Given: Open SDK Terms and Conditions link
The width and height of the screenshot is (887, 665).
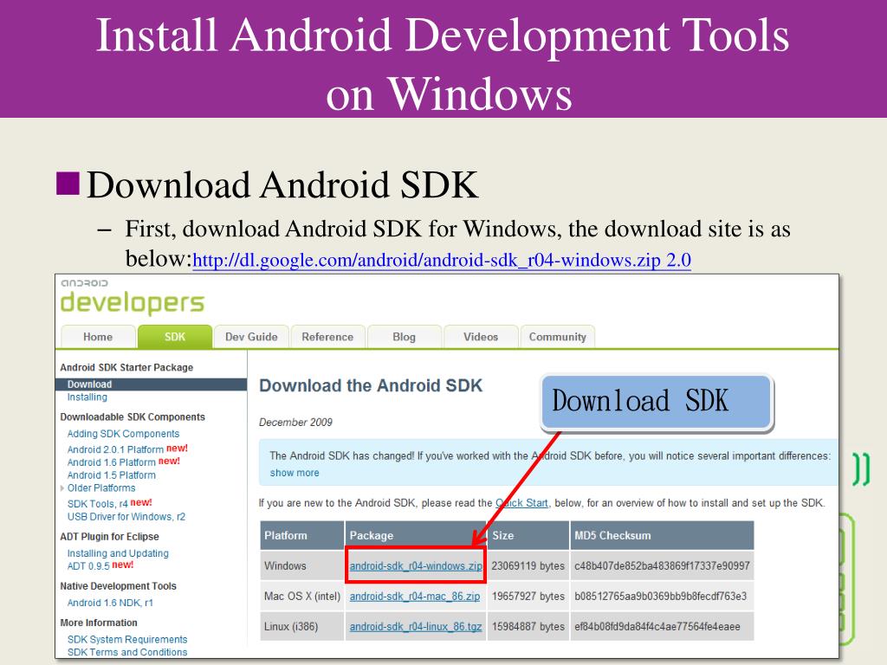Looking at the screenshot, I should click(x=127, y=652).
